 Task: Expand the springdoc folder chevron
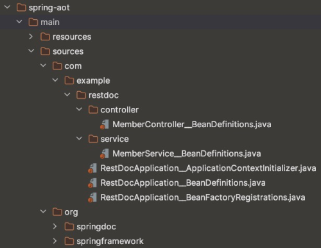[x=55, y=226]
